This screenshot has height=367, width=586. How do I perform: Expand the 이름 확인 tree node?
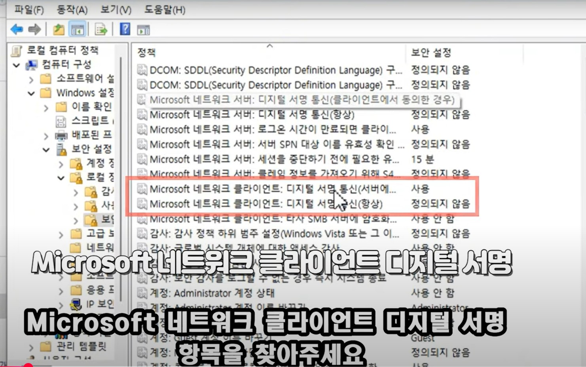tap(46, 108)
